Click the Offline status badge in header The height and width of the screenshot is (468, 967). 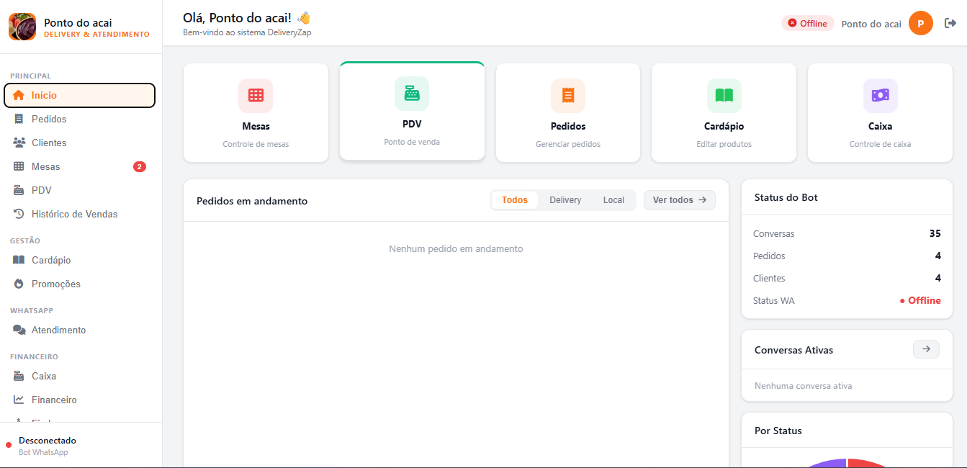click(x=807, y=23)
